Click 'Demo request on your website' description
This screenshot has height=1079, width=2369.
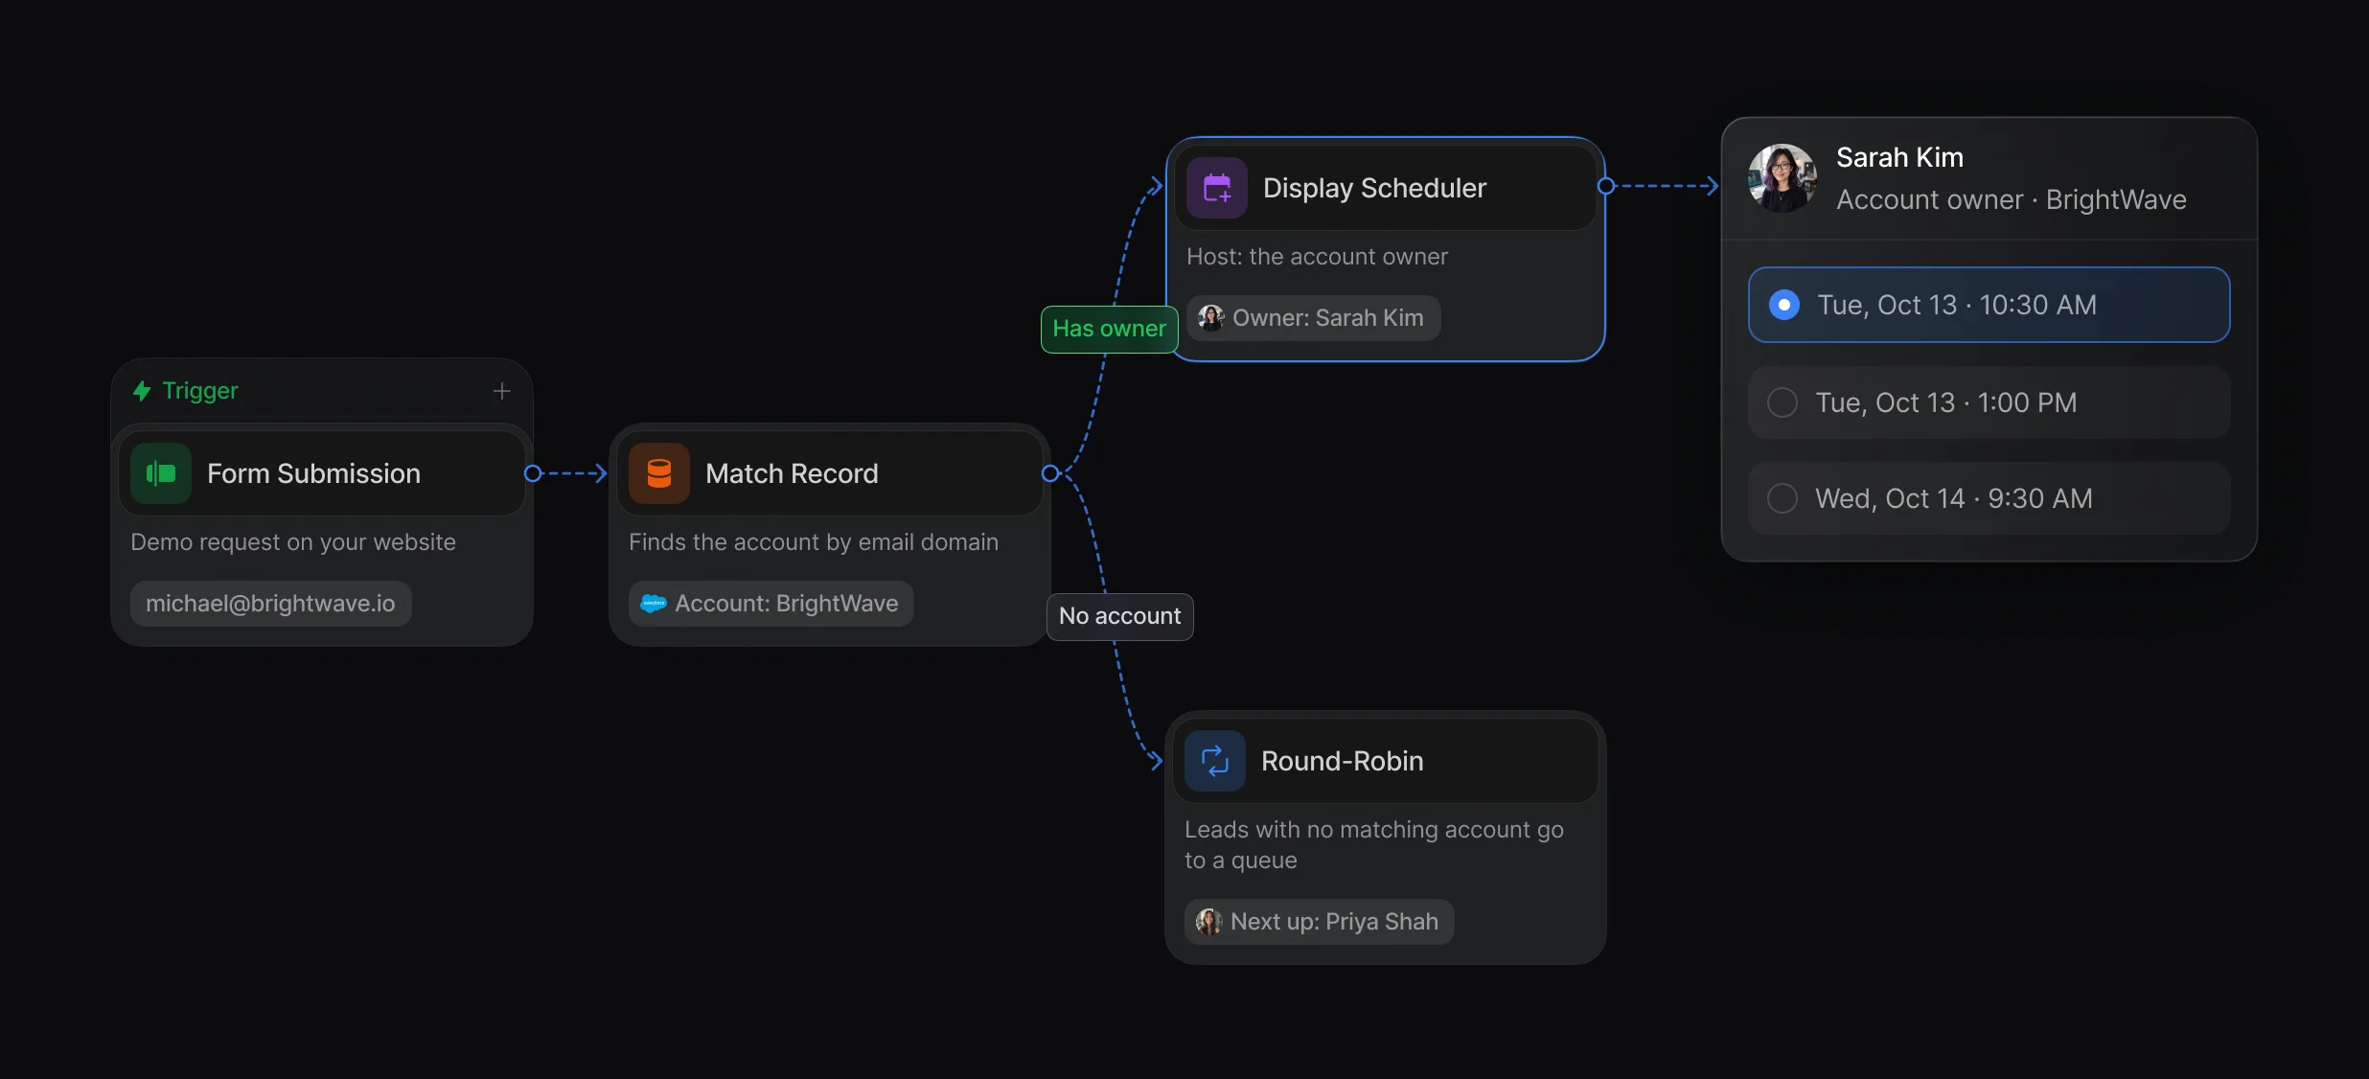tap(293, 542)
